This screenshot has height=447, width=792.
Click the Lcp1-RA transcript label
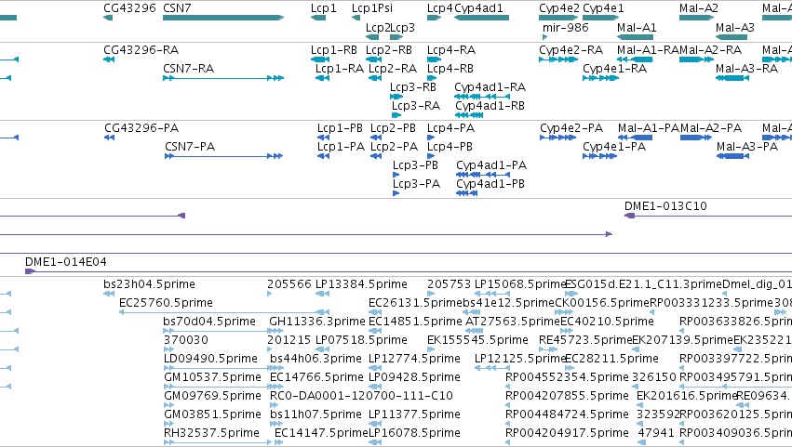[x=340, y=68]
